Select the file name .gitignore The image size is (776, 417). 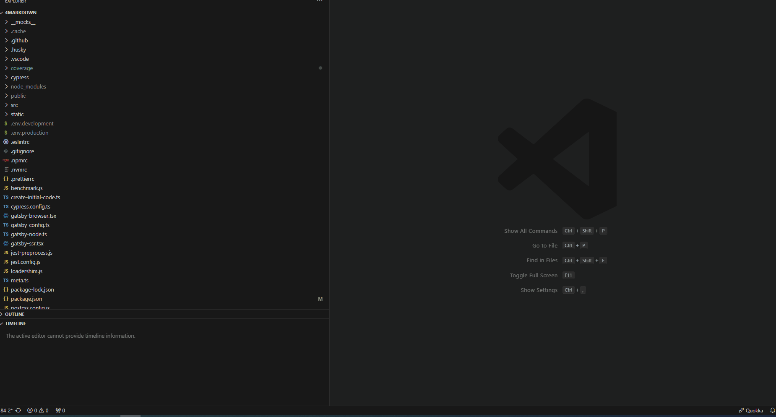(23, 151)
